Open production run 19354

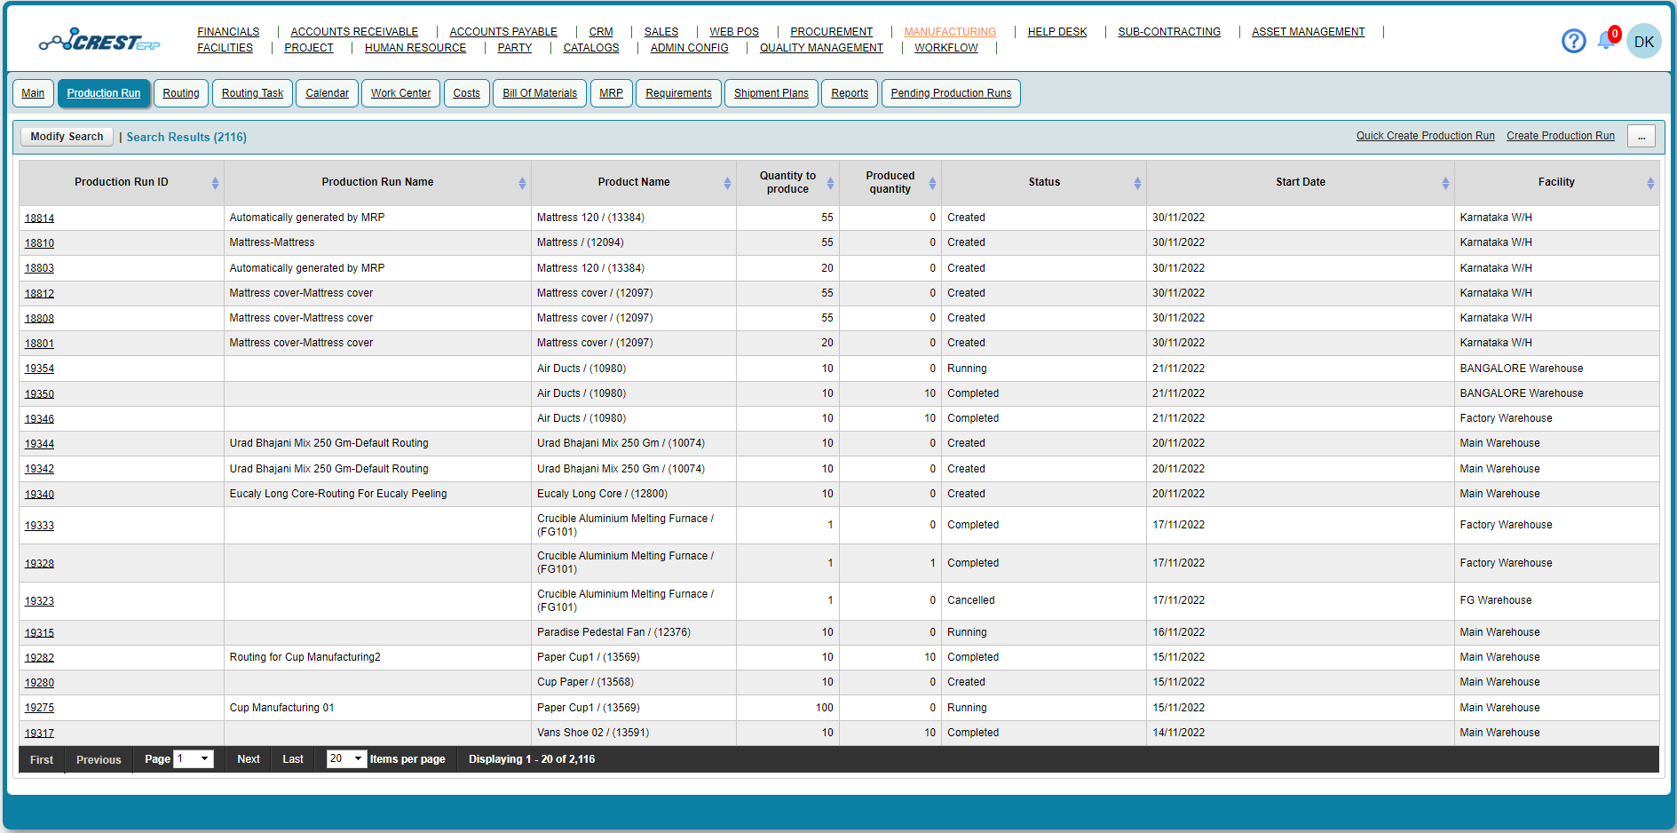pyautogui.click(x=39, y=368)
